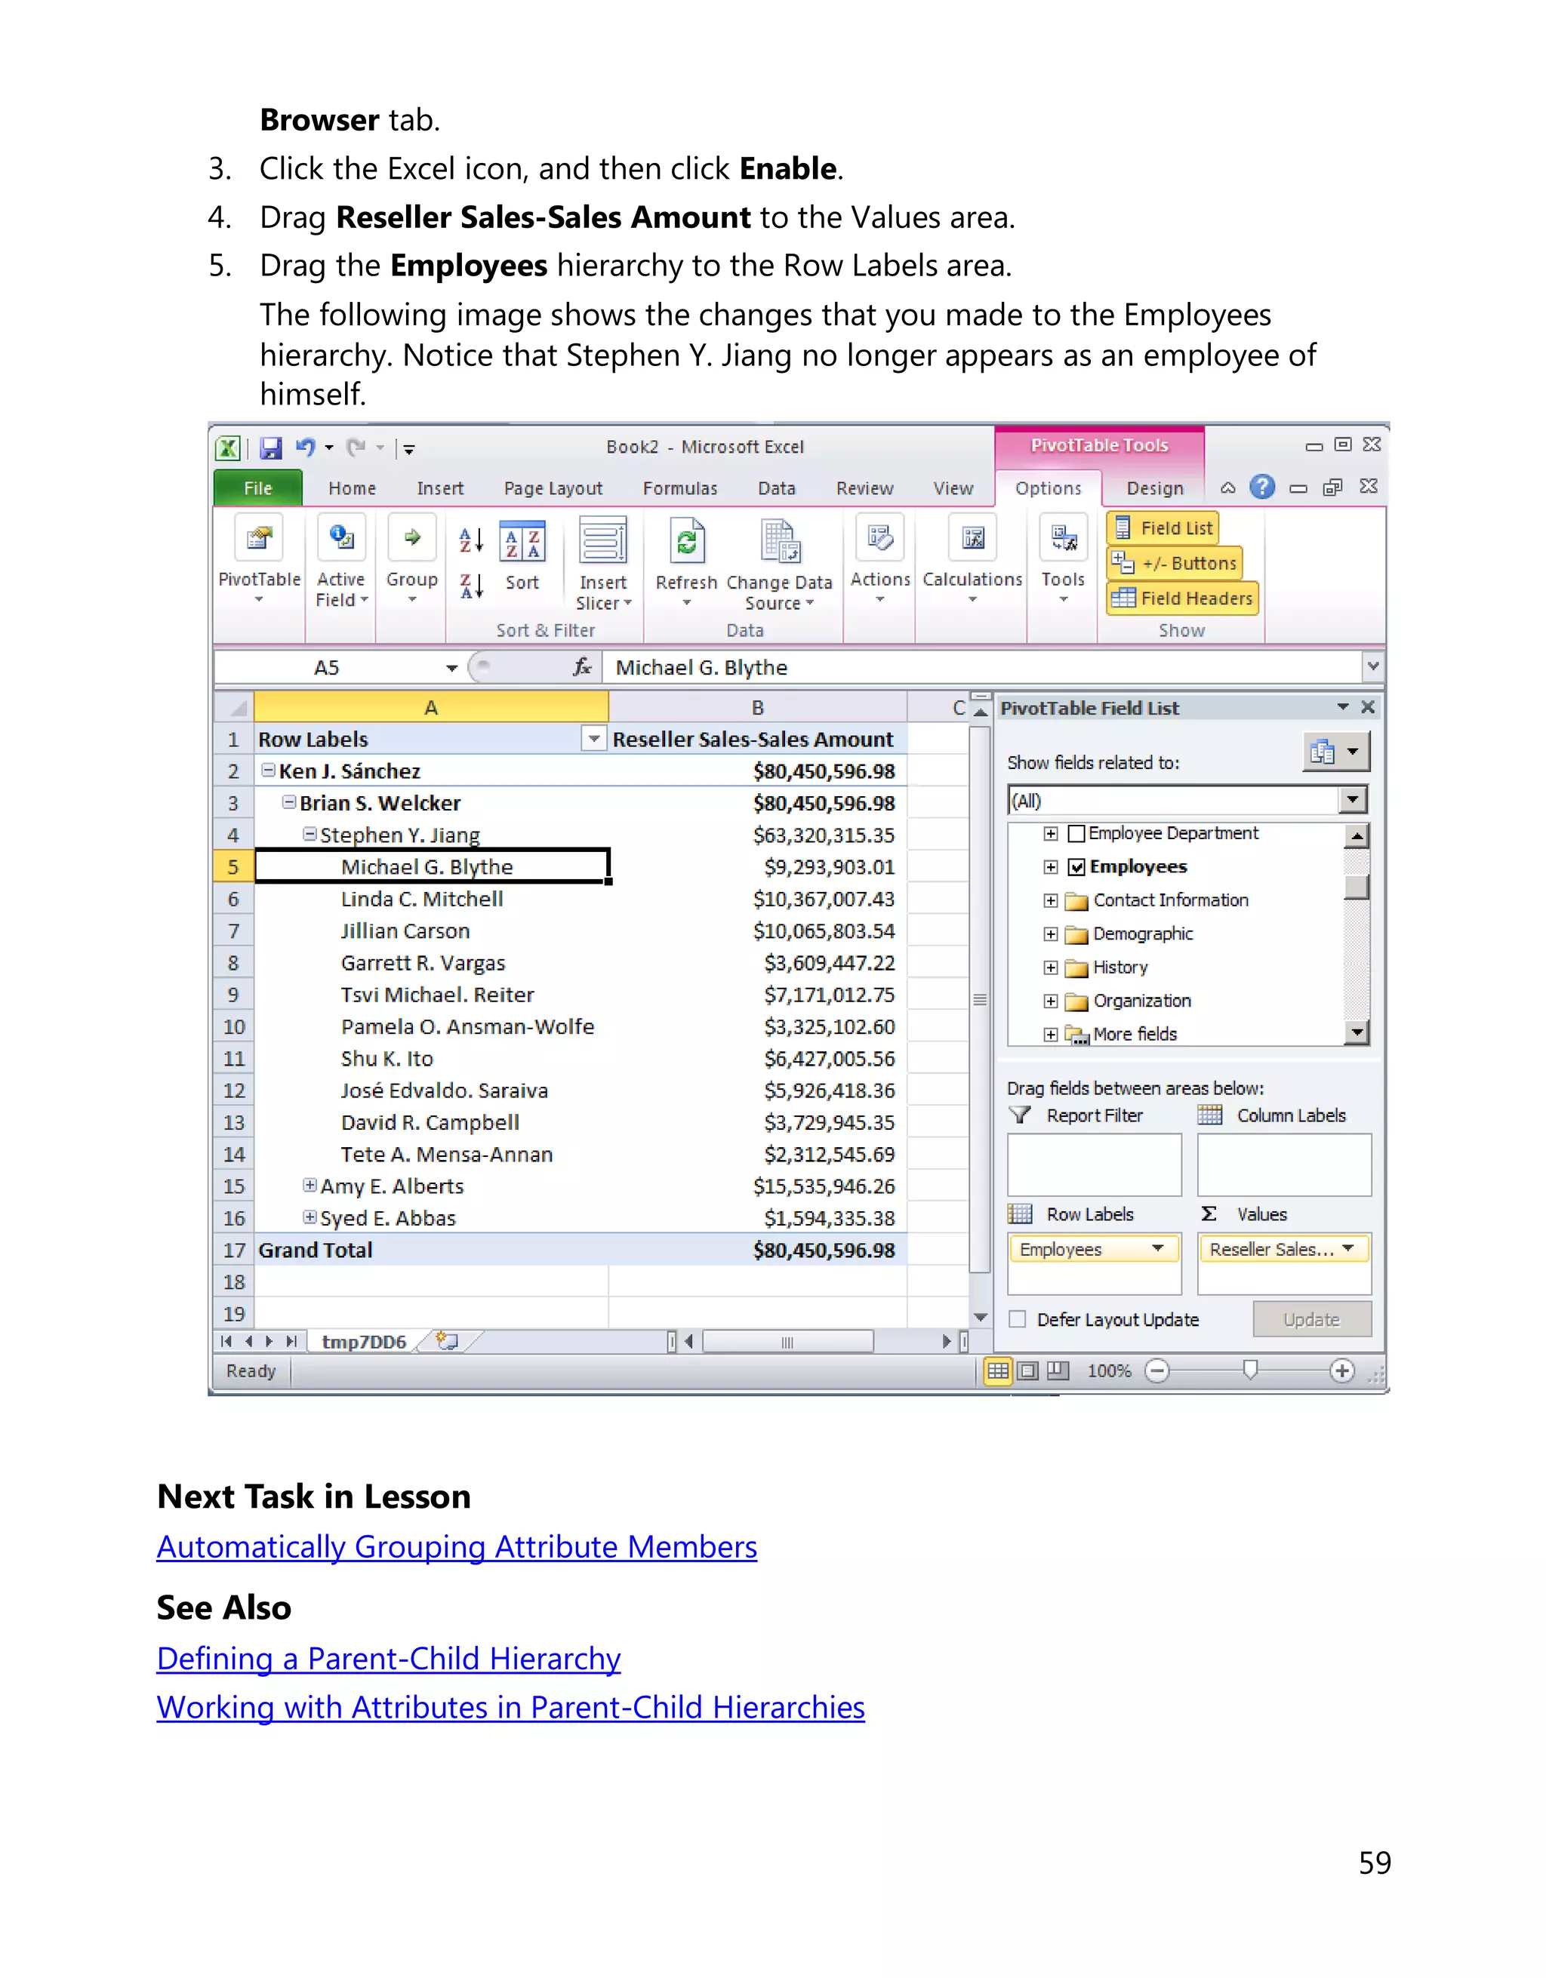Switch to the Home tab

click(353, 488)
